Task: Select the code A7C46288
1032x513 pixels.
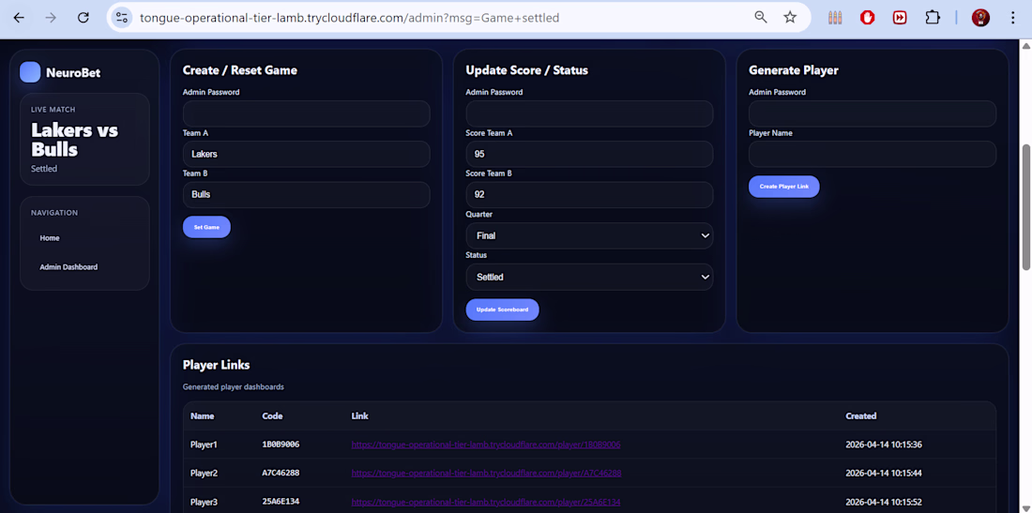Action: (281, 473)
